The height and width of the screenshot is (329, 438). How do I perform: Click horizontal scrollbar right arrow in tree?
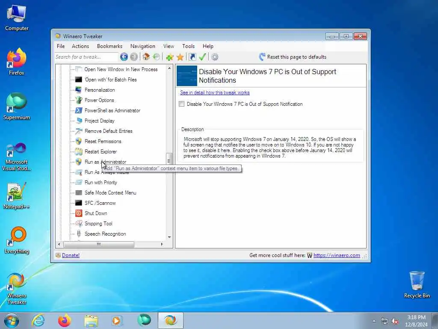162,244
